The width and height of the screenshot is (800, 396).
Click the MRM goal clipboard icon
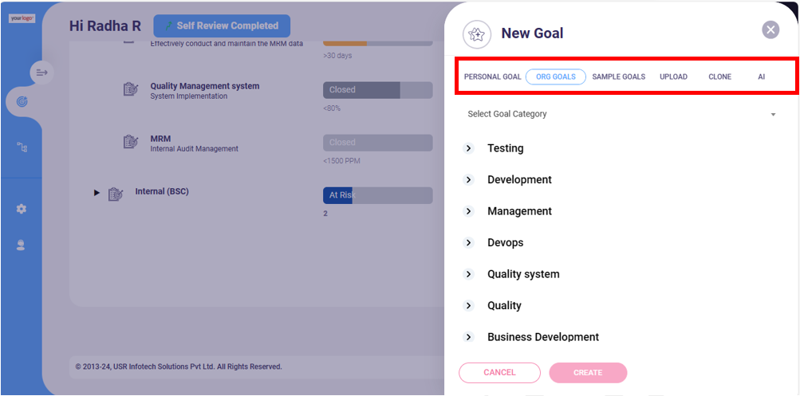[x=131, y=142]
